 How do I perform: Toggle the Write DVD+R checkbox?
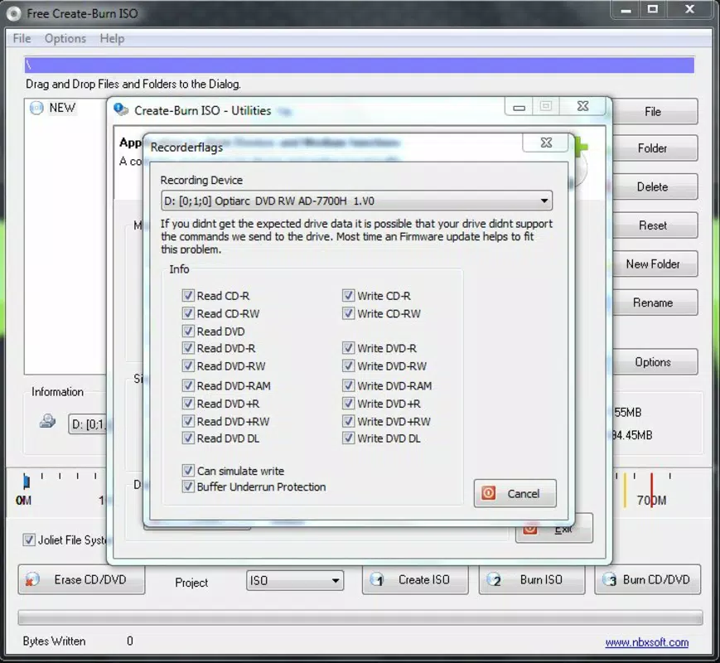(x=349, y=404)
